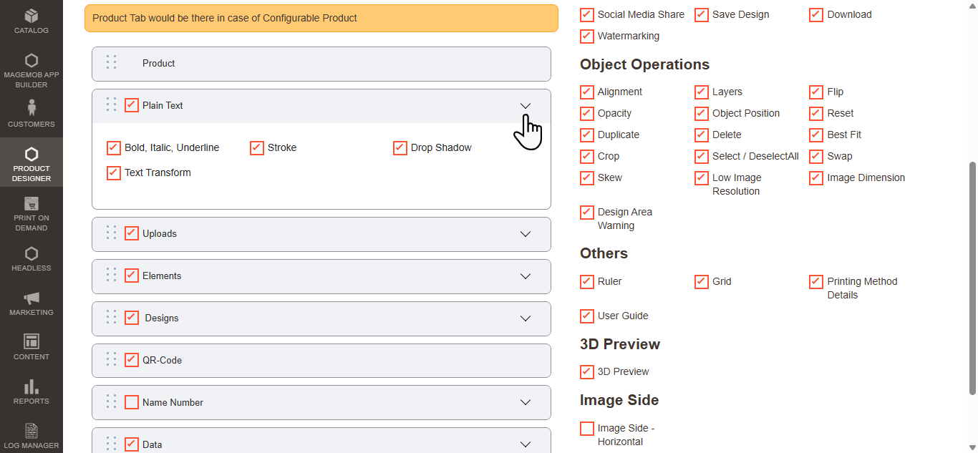The height and width of the screenshot is (453, 978).
Task: Enable the Name Number checkbox
Action: 132,402
